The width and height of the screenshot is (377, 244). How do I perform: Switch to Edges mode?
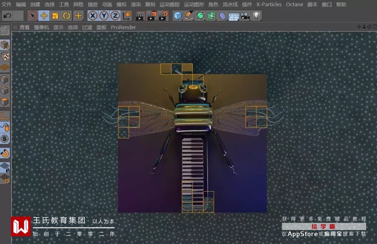tap(5, 90)
